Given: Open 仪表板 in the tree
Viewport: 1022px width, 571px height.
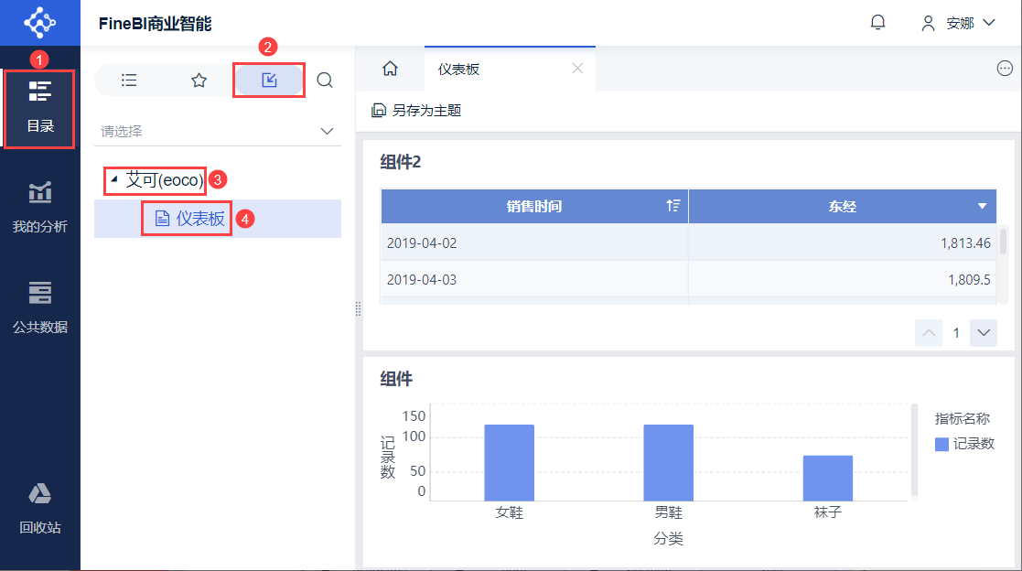Looking at the screenshot, I should [190, 219].
